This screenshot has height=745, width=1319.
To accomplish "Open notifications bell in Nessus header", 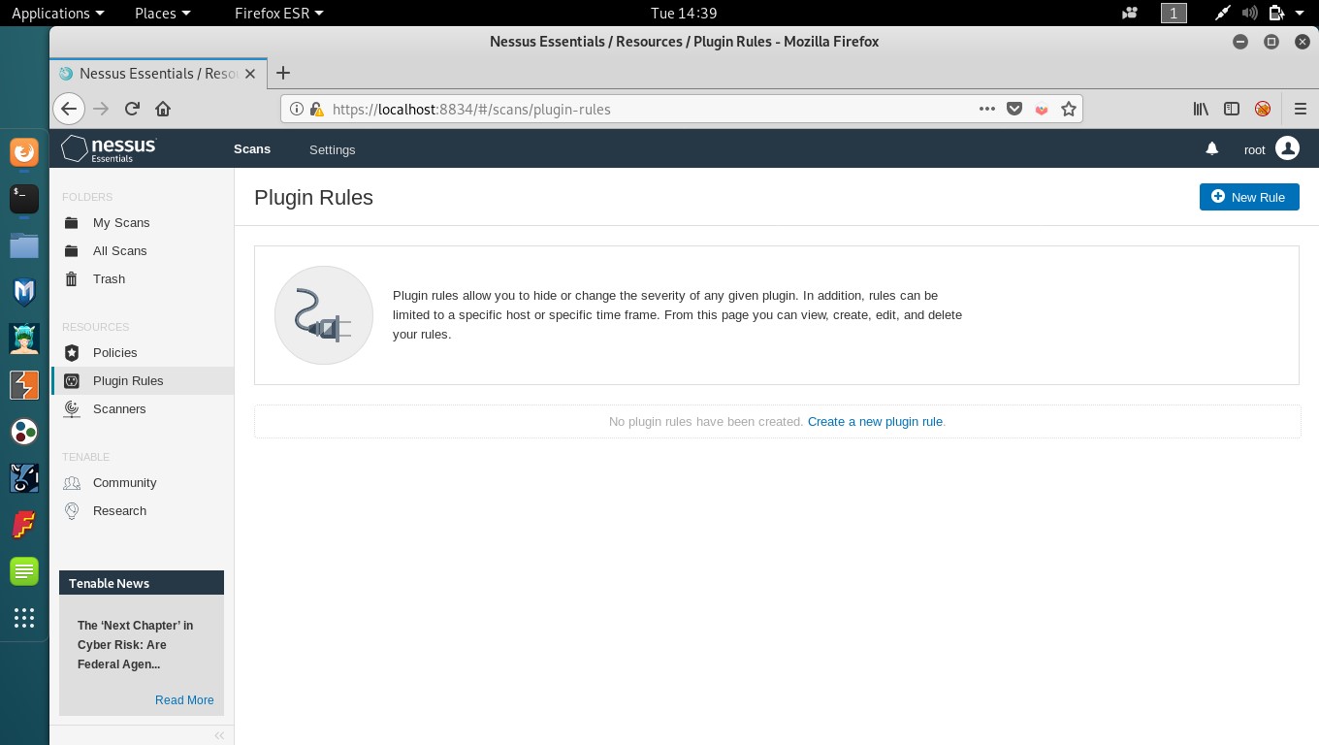I will coord(1211,148).
